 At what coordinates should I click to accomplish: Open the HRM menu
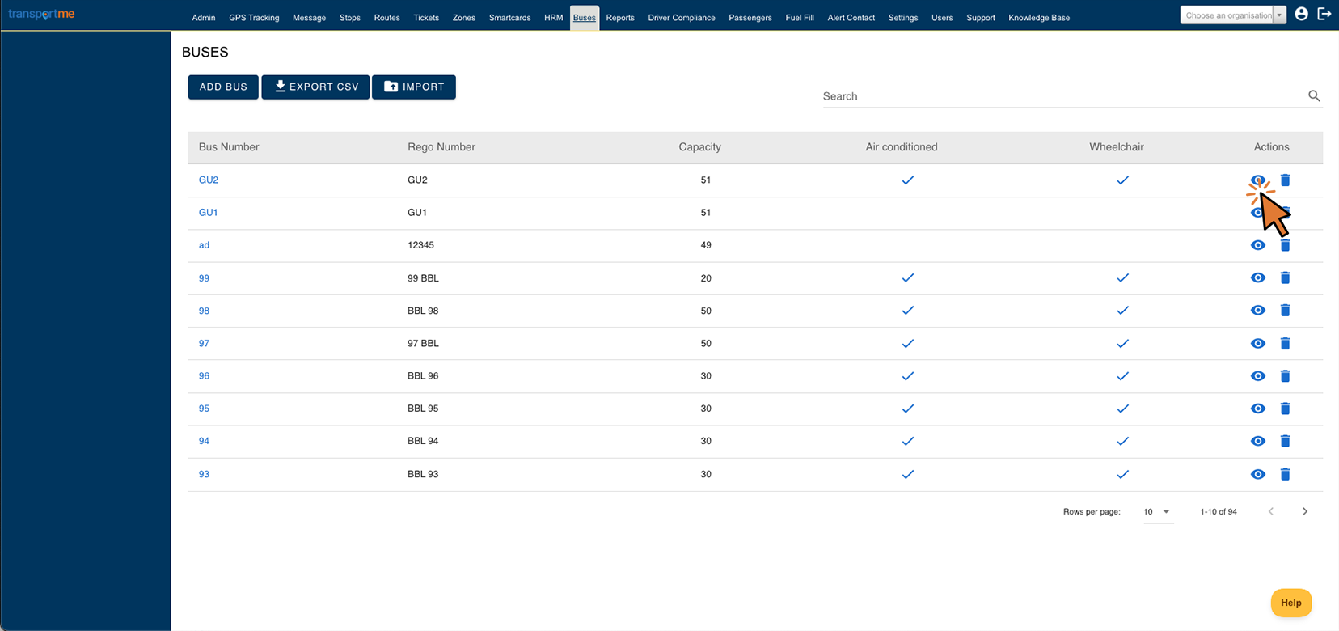[x=553, y=18]
